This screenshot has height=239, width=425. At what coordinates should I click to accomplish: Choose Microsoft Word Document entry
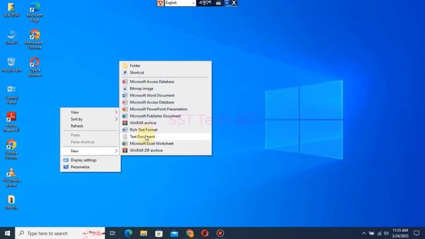click(165, 96)
